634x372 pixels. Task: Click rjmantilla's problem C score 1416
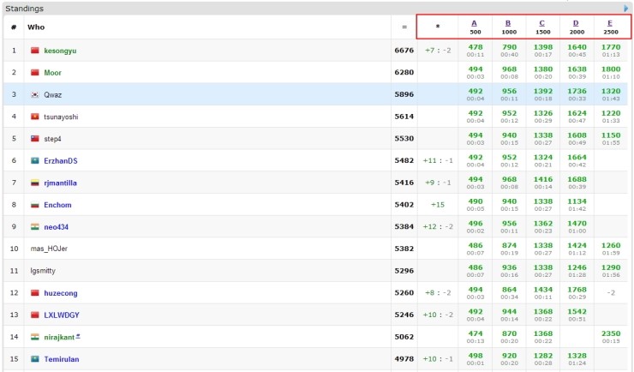click(542, 179)
